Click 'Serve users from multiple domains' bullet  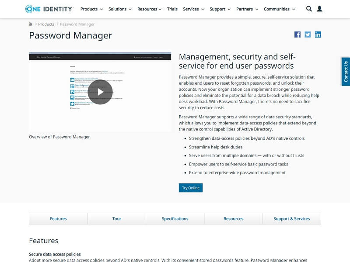coord(246,155)
